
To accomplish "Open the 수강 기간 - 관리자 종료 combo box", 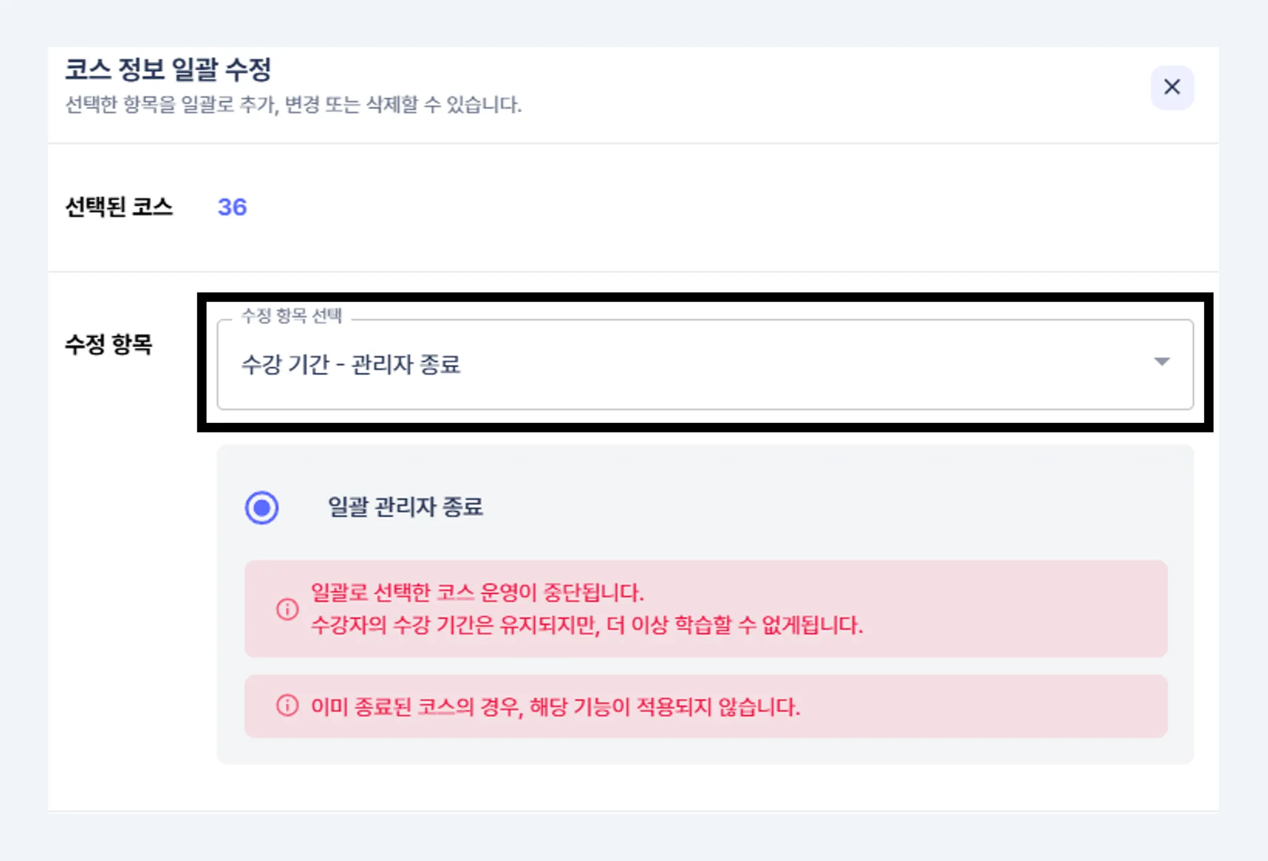I will 681,365.
